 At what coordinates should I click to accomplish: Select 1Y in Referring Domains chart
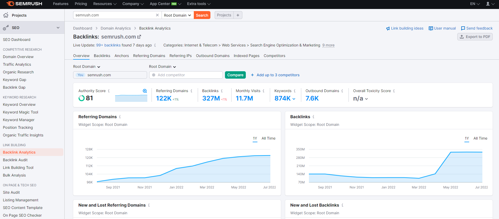pyautogui.click(x=255, y=138)
